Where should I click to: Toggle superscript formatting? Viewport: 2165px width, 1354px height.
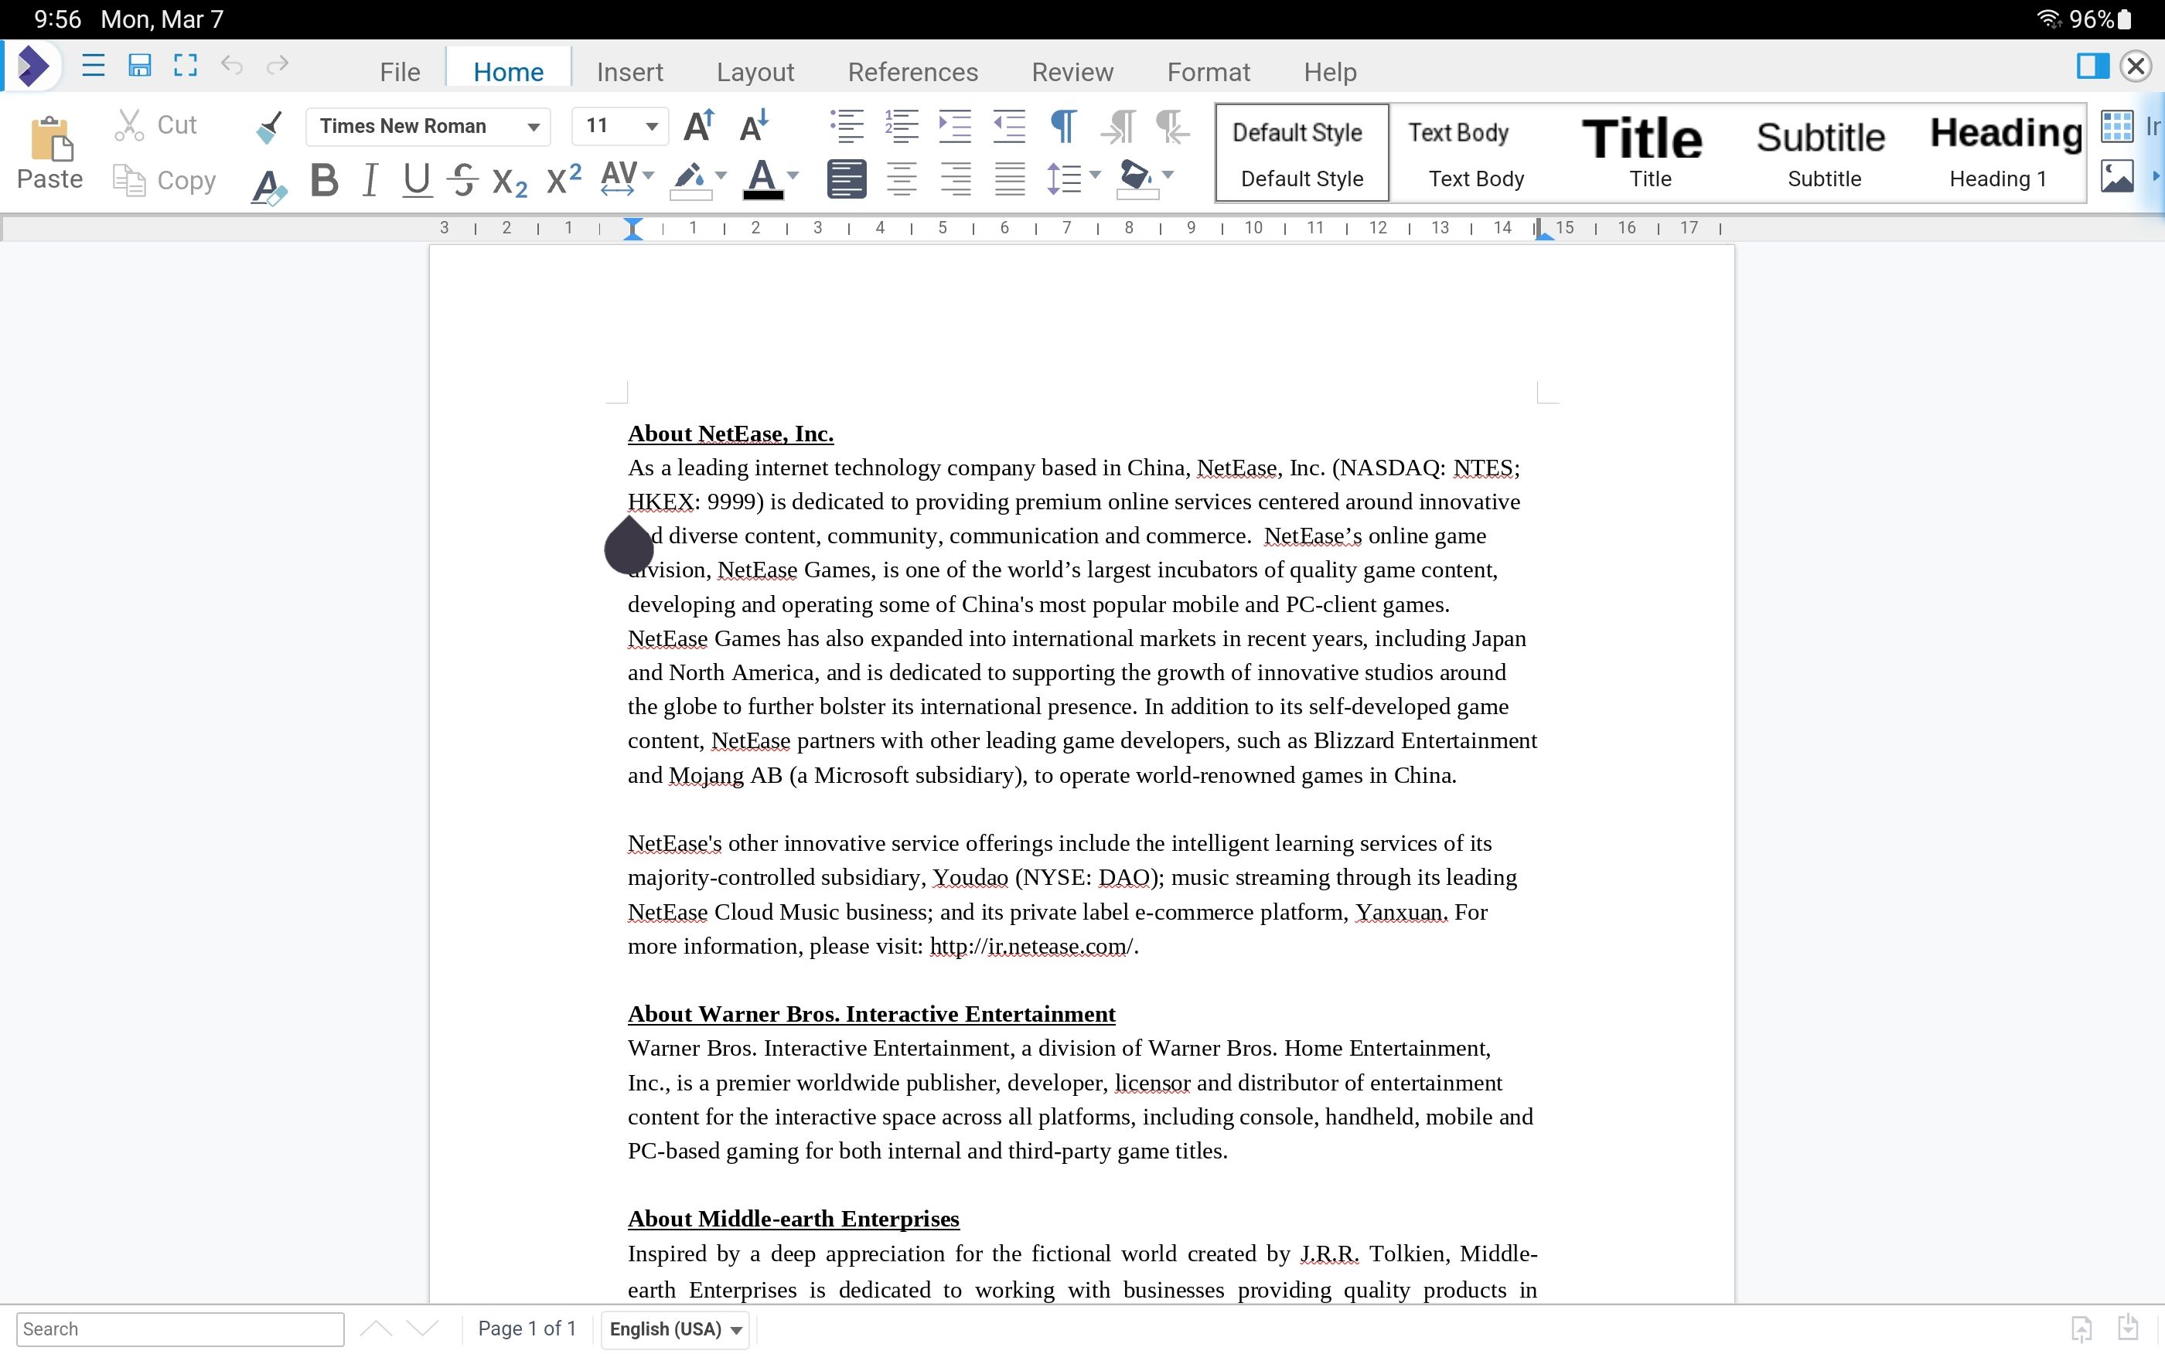coord(564,179)
